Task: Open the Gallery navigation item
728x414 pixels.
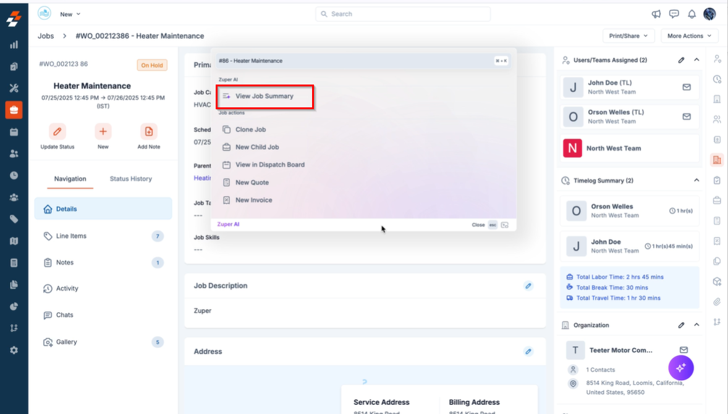Action: 103,342
